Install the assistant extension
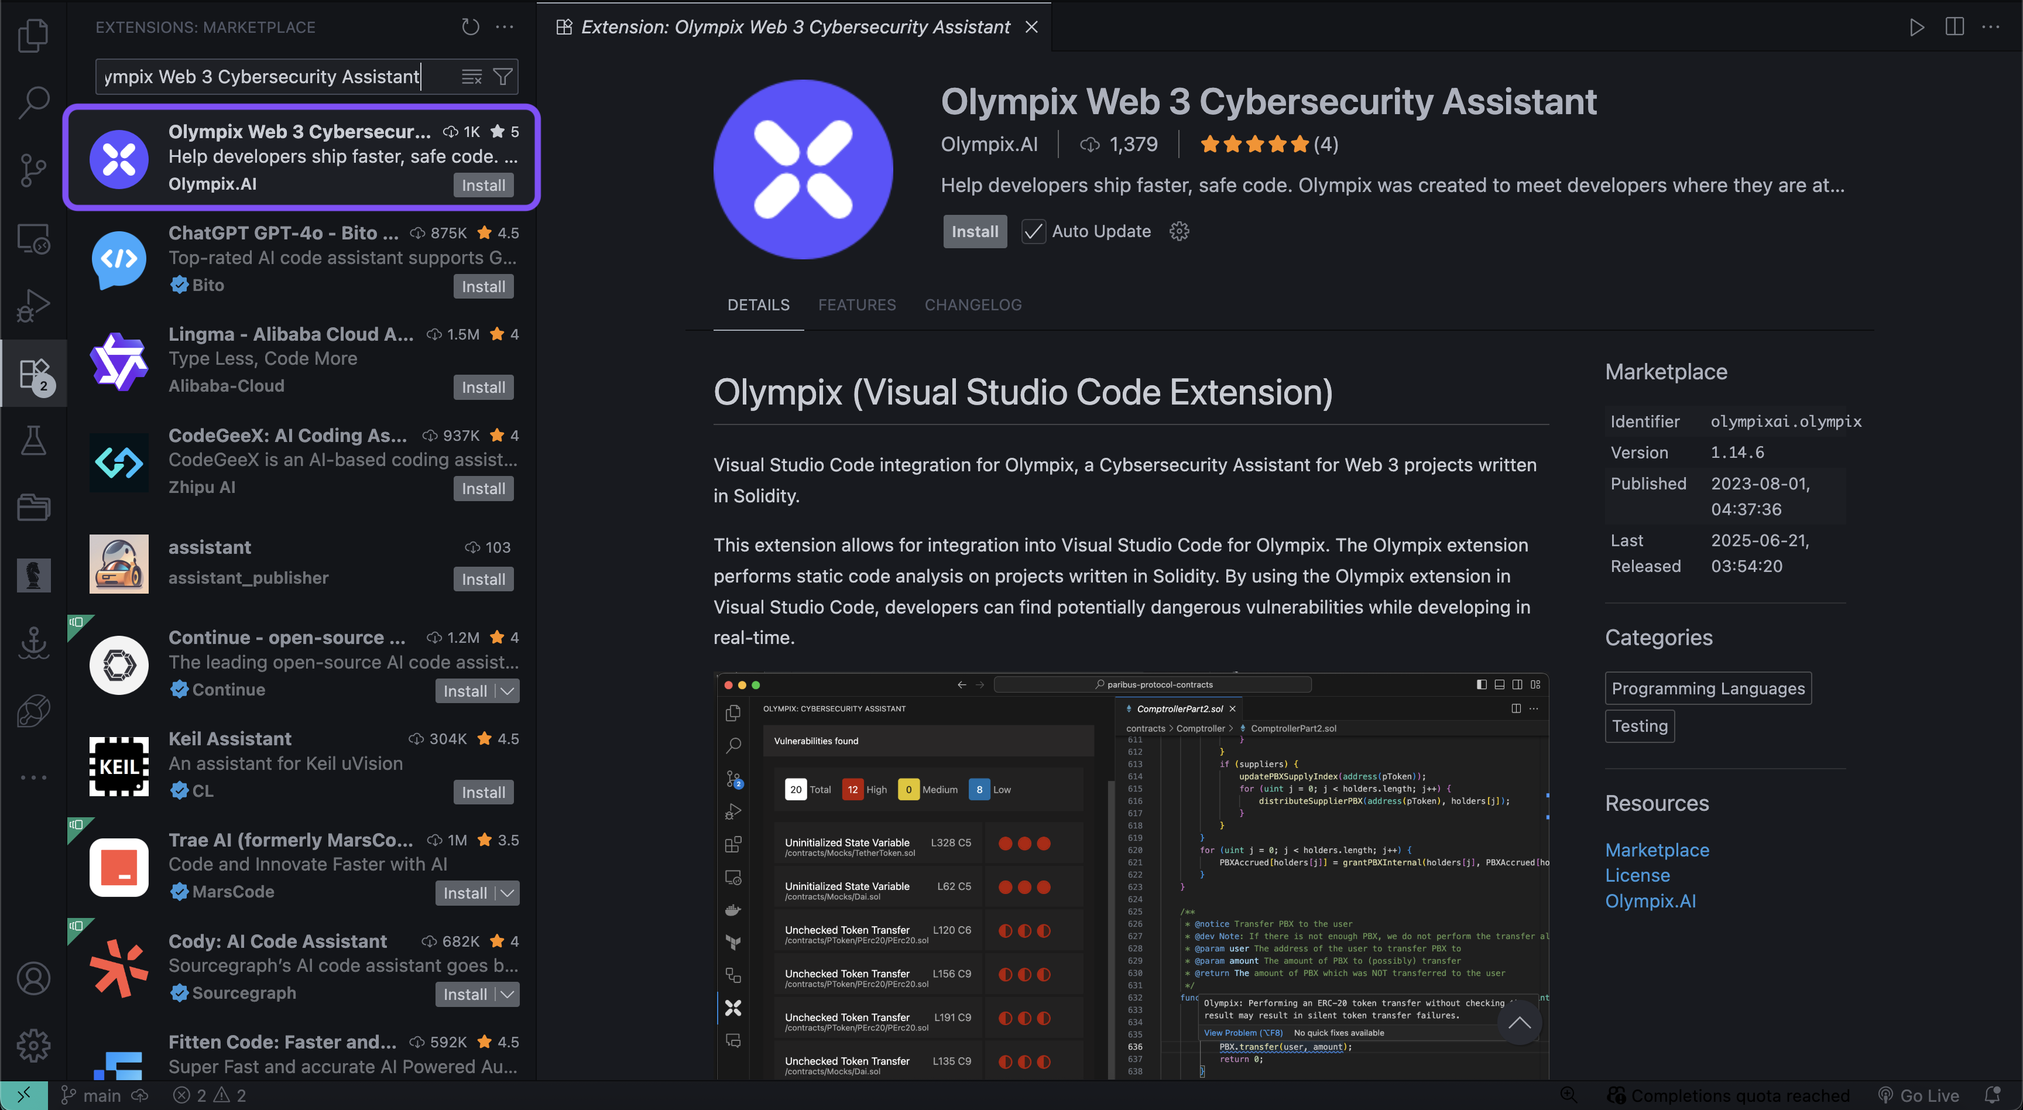The image size is (2023, 1110). pyautogui.click(x=483, y=579)
